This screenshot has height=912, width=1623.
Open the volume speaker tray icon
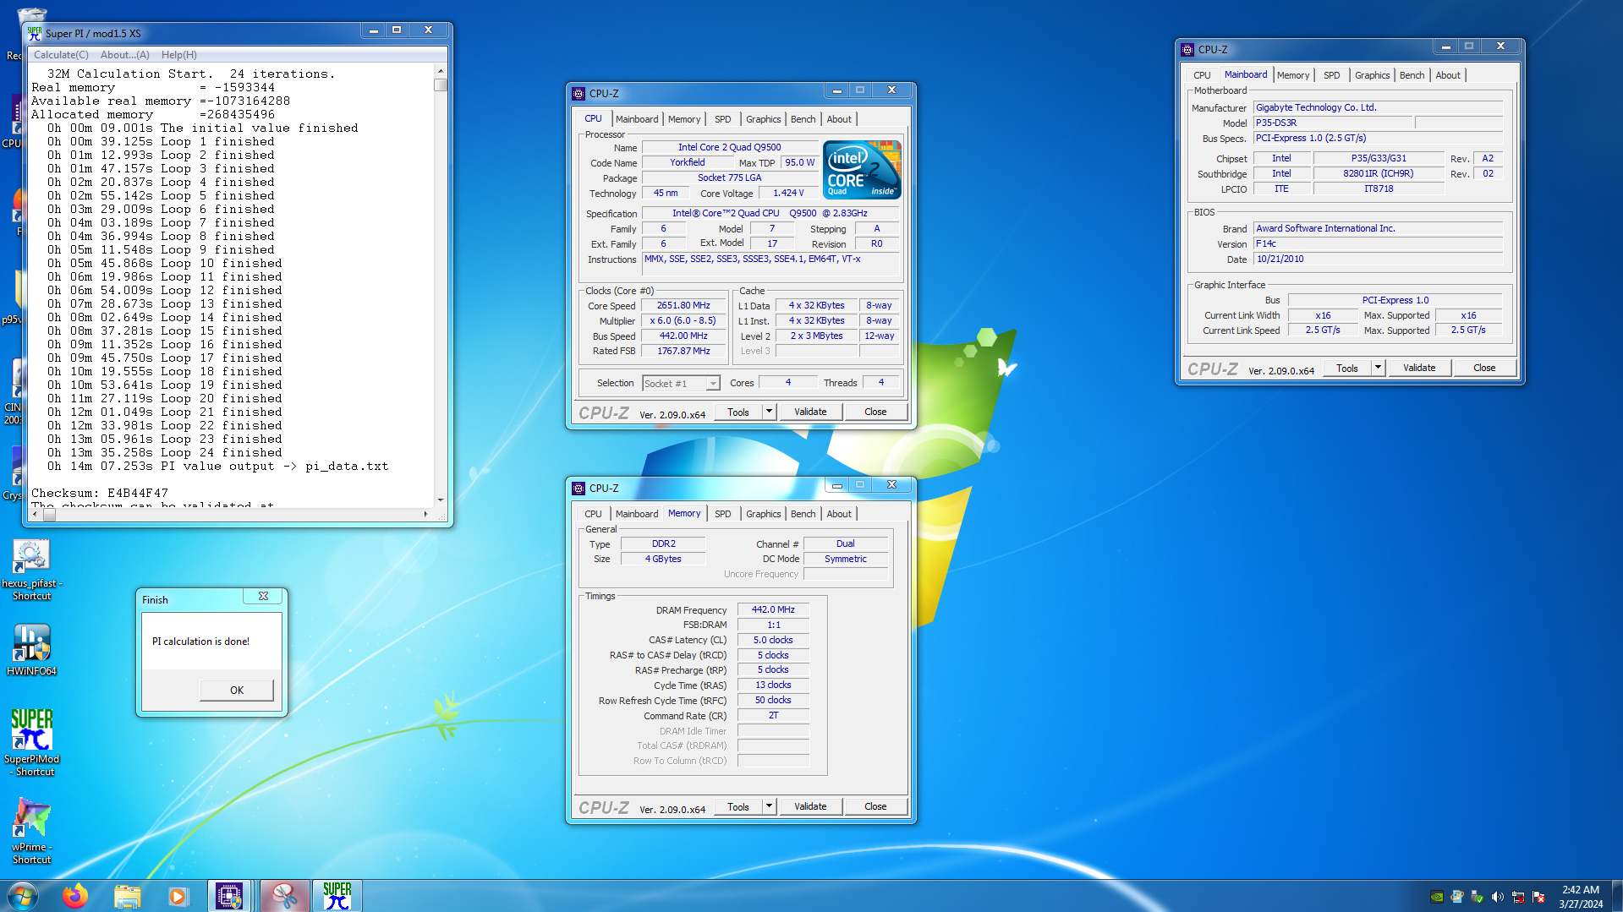tap(1498, 897)
